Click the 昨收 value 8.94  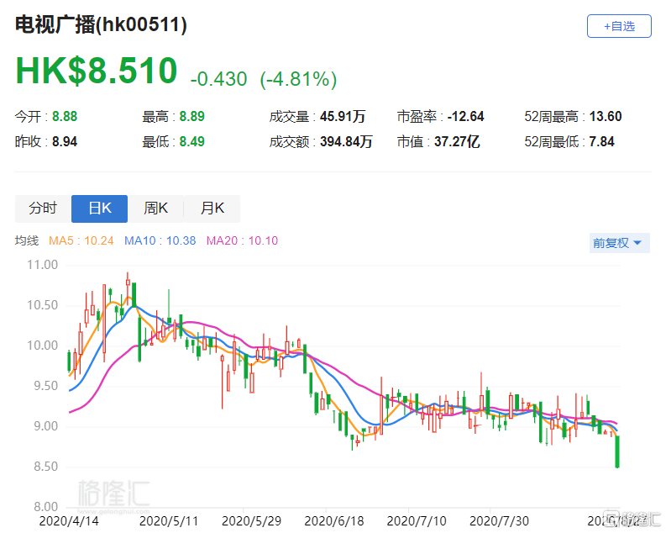(x=65, y=141)
